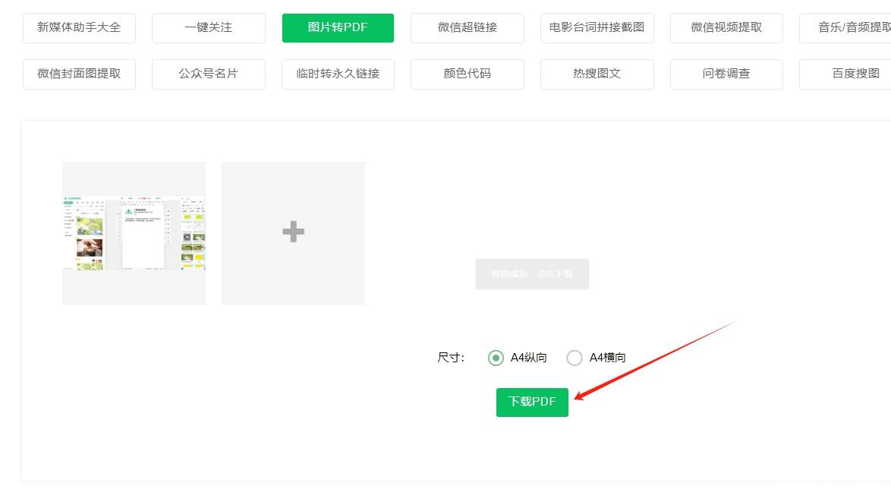Open the 百度搜图 tab

point(846,74)
